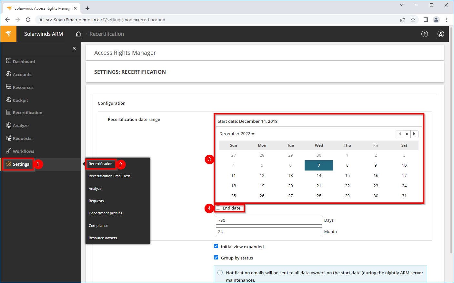The image size is (454, 283).
Task: Enable the End date checkbox
Action: tap(218, 208)
